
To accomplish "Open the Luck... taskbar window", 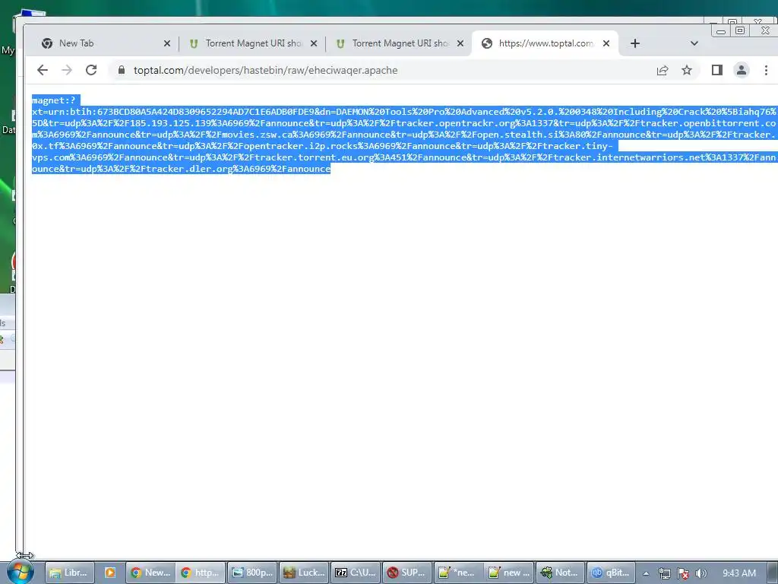I will tap(304, 573).
